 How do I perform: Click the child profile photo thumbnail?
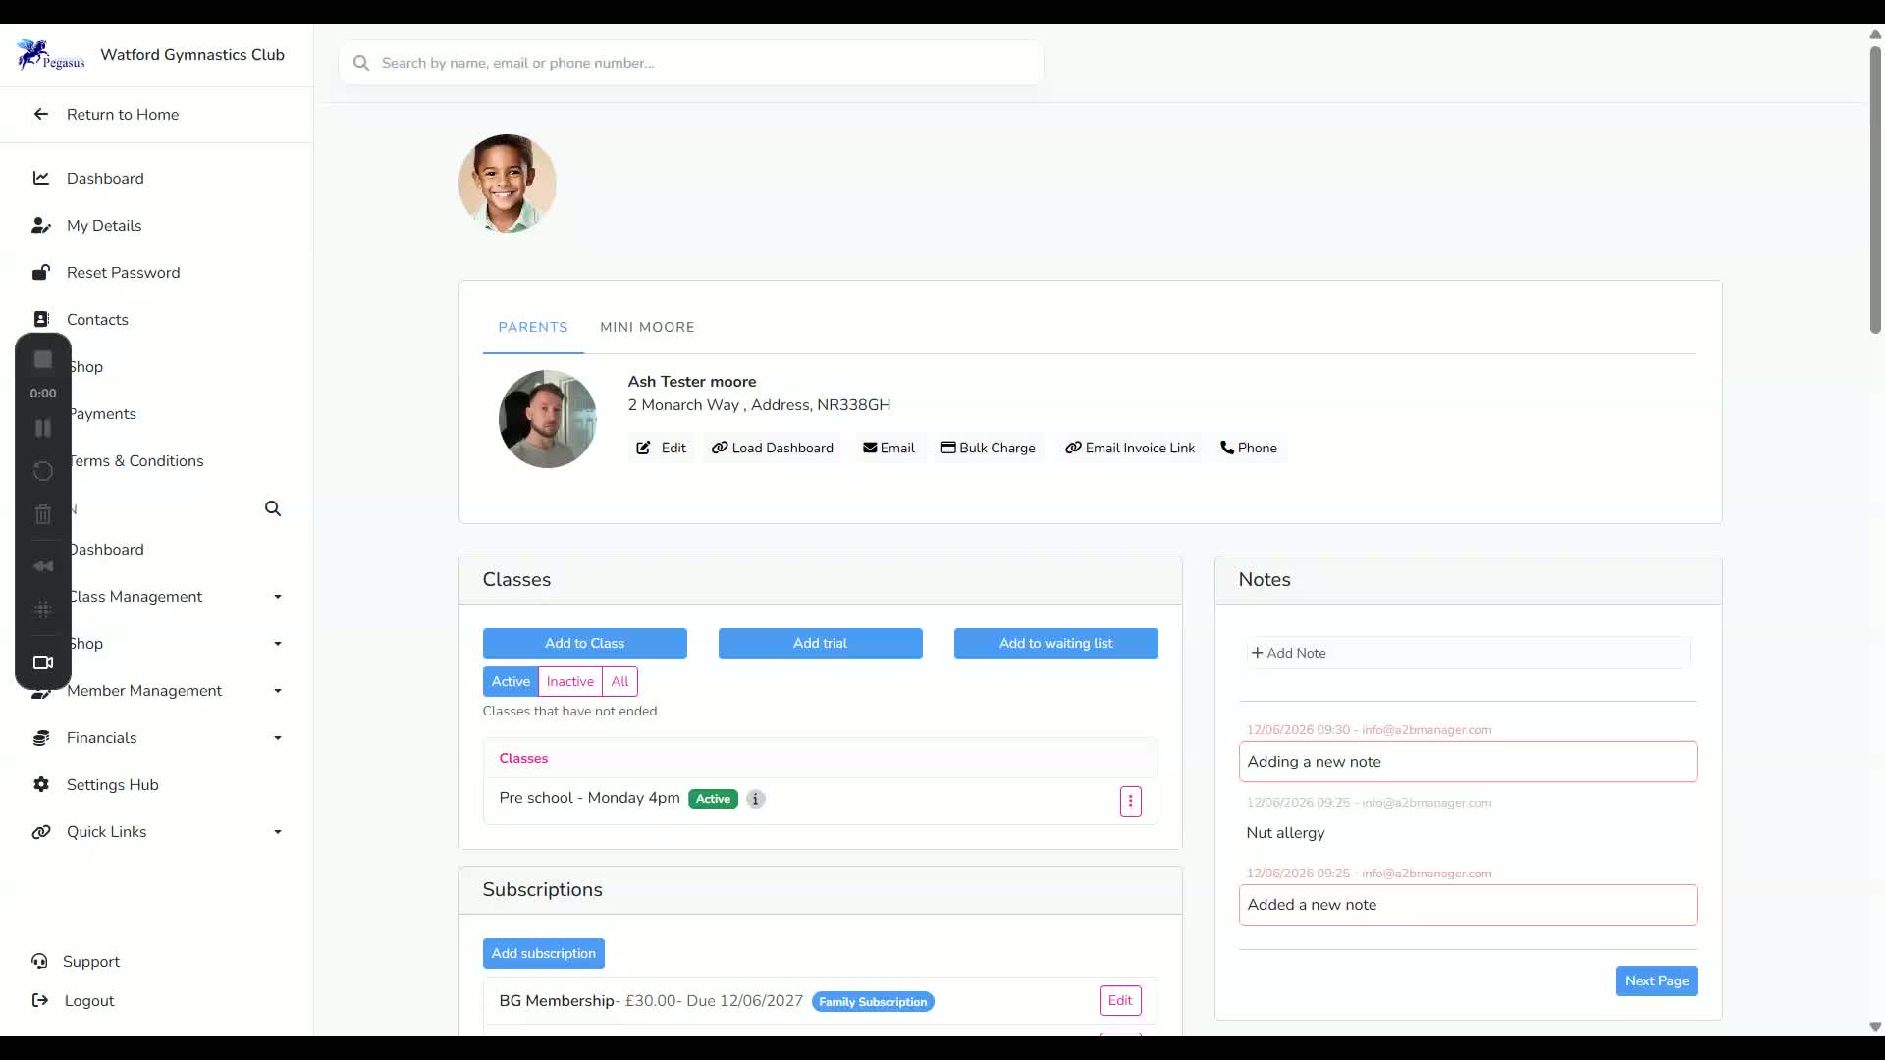(508, 184)
